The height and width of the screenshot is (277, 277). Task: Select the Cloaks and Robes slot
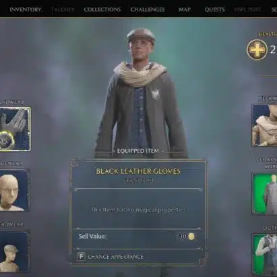264,194
